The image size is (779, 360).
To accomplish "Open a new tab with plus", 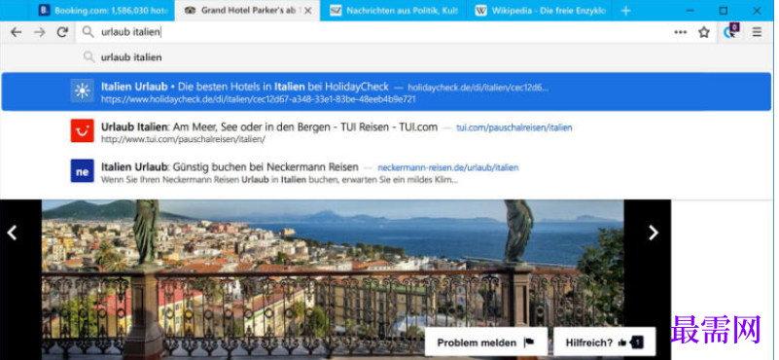I will tap(626, 11).
